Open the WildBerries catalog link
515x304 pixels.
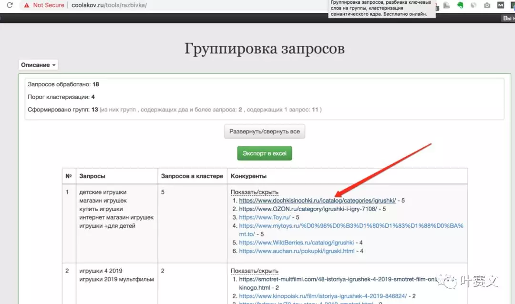[x=296, y=242]
